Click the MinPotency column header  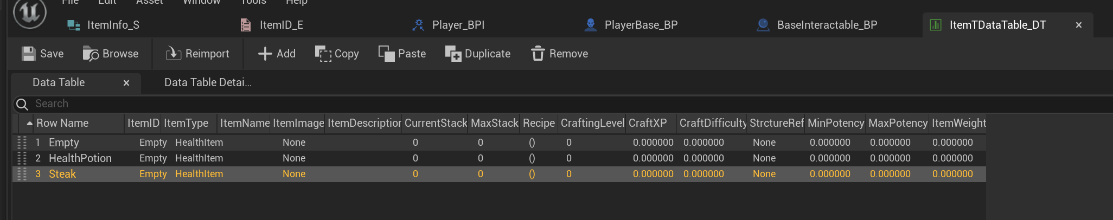tap(836, 123)
